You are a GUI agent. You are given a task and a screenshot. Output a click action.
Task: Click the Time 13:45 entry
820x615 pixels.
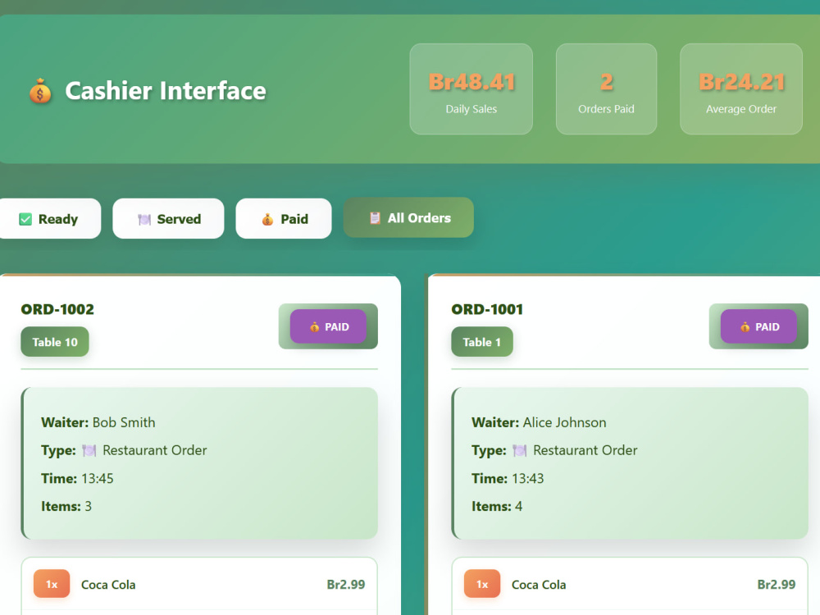[x=77, y=479]
